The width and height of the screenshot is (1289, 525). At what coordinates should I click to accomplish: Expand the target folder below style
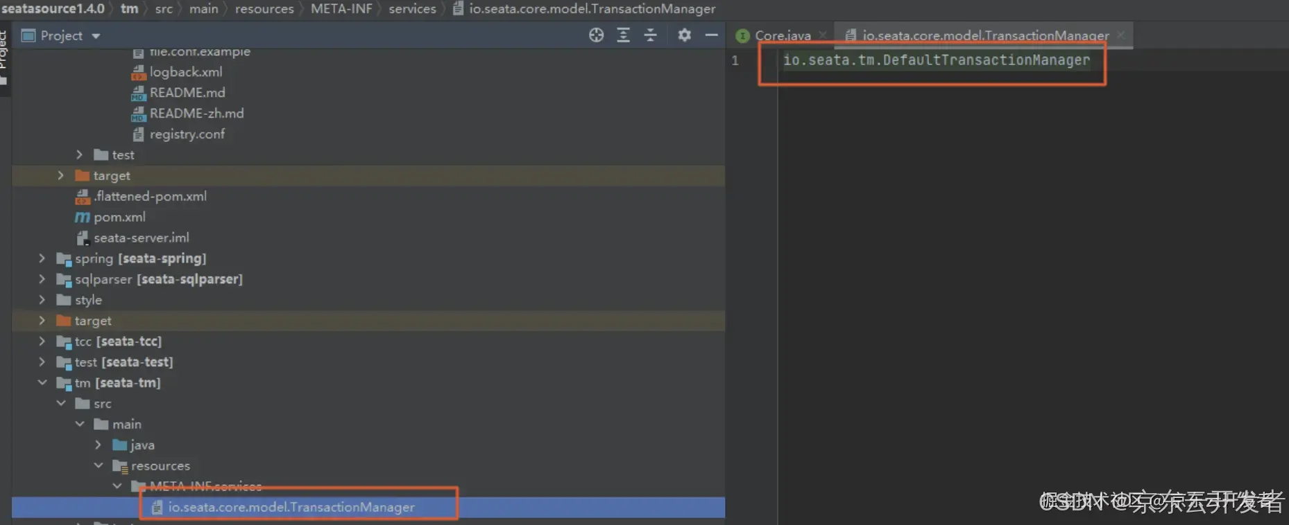tap(42, 321)
